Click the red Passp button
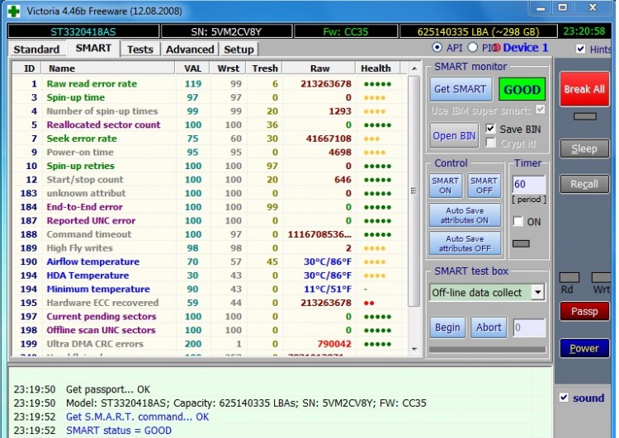The width and height of the screenshot is (619, 438). (x=584, y=311)
